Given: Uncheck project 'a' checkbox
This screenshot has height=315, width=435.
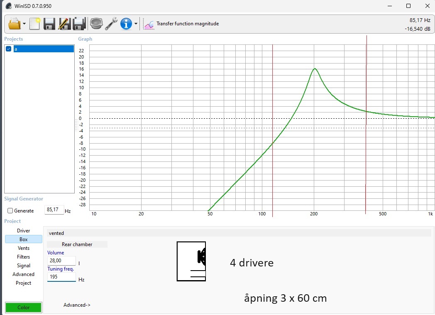Looking at the screenshot, I should (x=9, y=49).
